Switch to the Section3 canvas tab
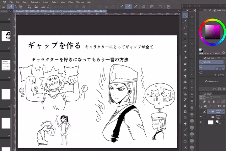The width and height of the screenshot is (226, 151). coord(60,11)
